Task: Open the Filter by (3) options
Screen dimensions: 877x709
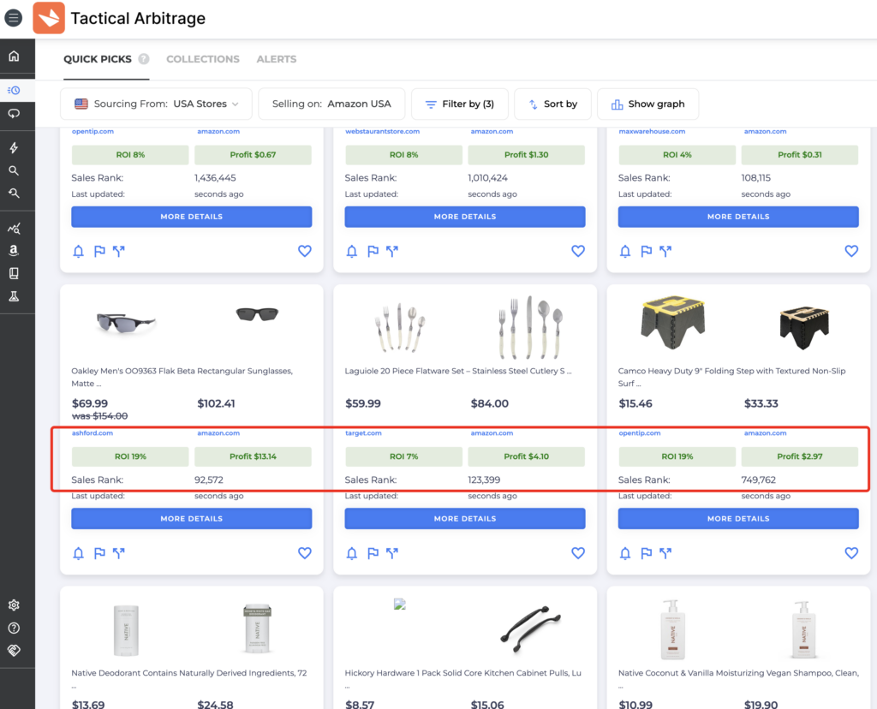Action: (x=460, y=104)
